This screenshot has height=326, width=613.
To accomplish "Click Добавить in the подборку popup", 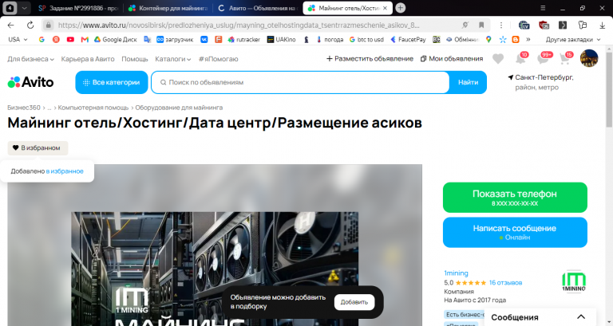I will pyautogui.click(x=354, y=302).
